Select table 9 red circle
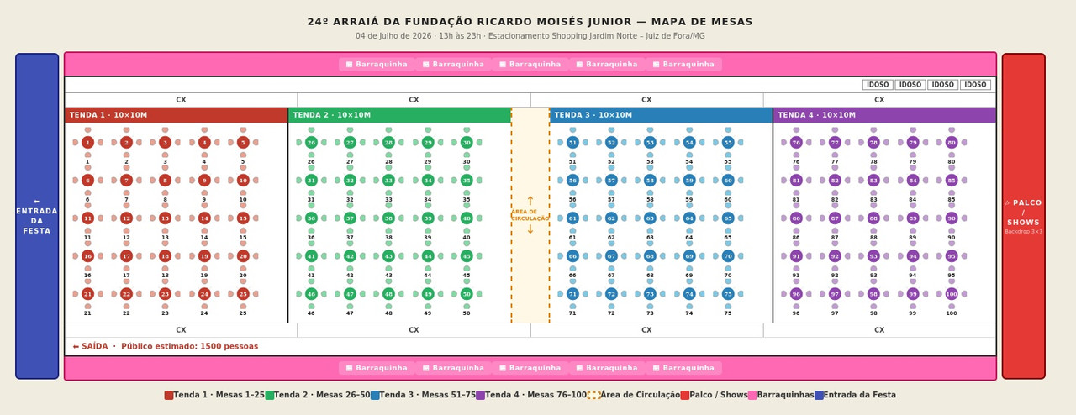 (204, 181)
